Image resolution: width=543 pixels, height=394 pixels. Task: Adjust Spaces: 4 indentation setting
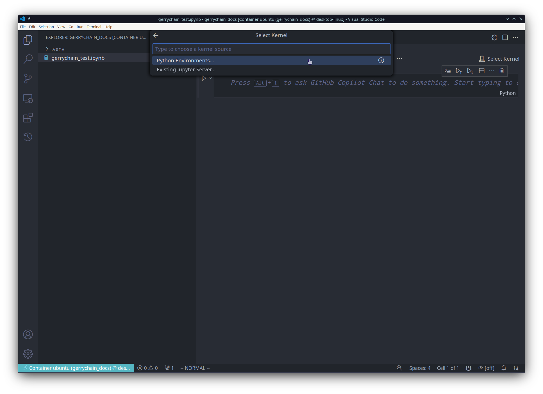click(x=420, y=368)
